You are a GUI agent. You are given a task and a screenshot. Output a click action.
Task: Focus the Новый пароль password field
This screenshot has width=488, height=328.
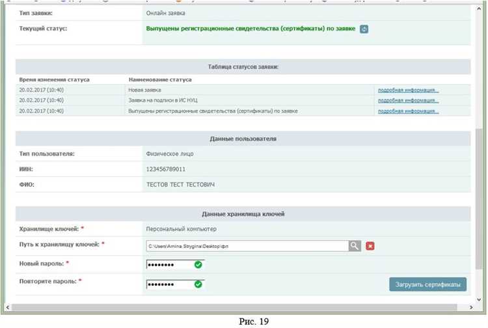[169, 265]
